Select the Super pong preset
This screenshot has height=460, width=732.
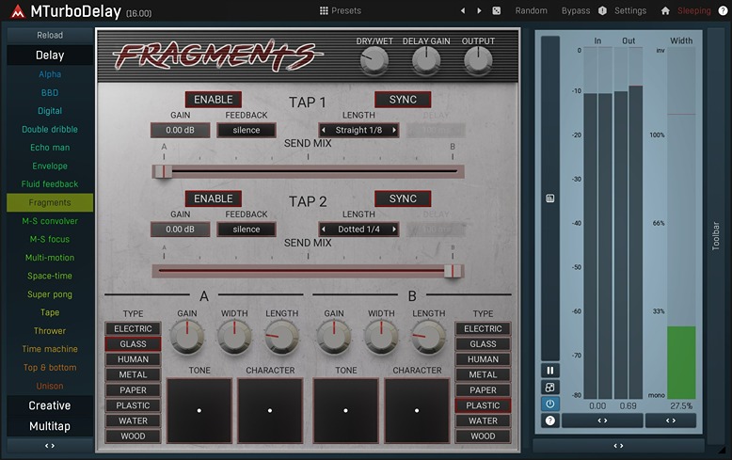tap(50, 294)
